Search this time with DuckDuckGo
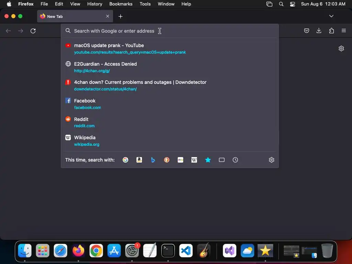The width and height of the screenshot is (352, 264). click(167, 160)
